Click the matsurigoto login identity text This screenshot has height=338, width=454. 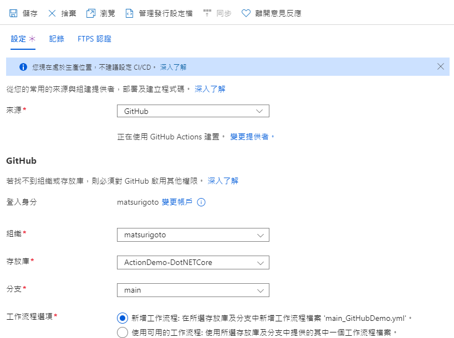tap(138, 202)
